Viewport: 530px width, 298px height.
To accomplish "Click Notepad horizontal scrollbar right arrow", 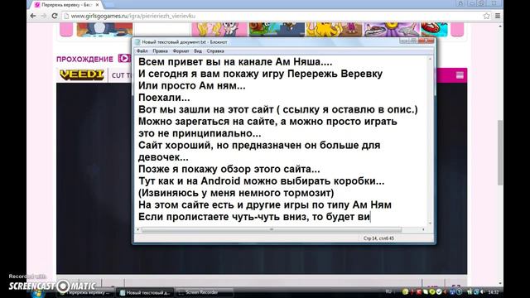I will pyautogui.click(x=423, y=229).
